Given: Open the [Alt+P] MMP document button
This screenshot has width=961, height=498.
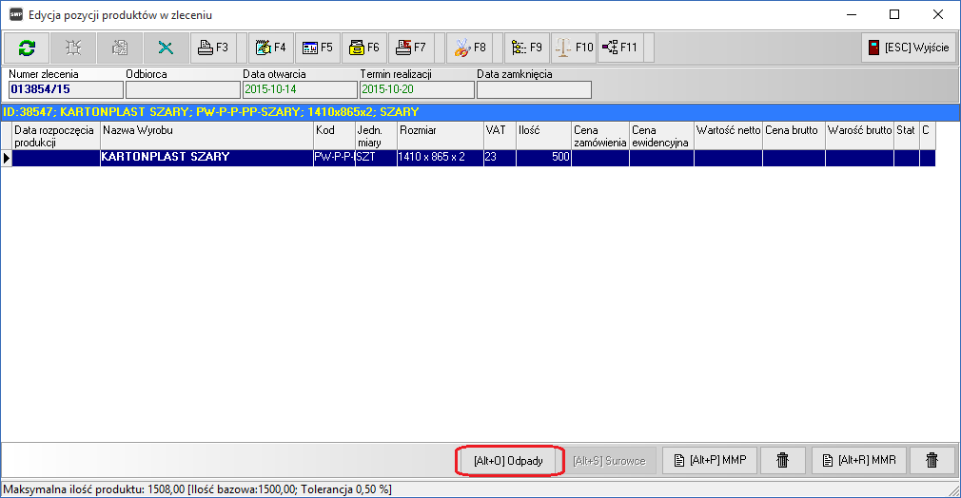Looking at the screenshot, I should pos(710,461).
